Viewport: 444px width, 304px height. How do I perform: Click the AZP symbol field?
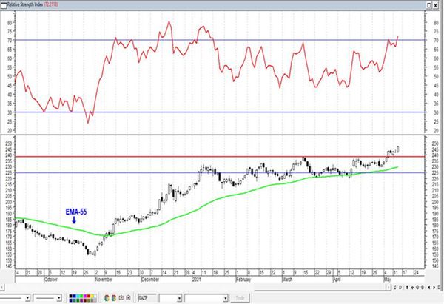[x=147, y=298]
